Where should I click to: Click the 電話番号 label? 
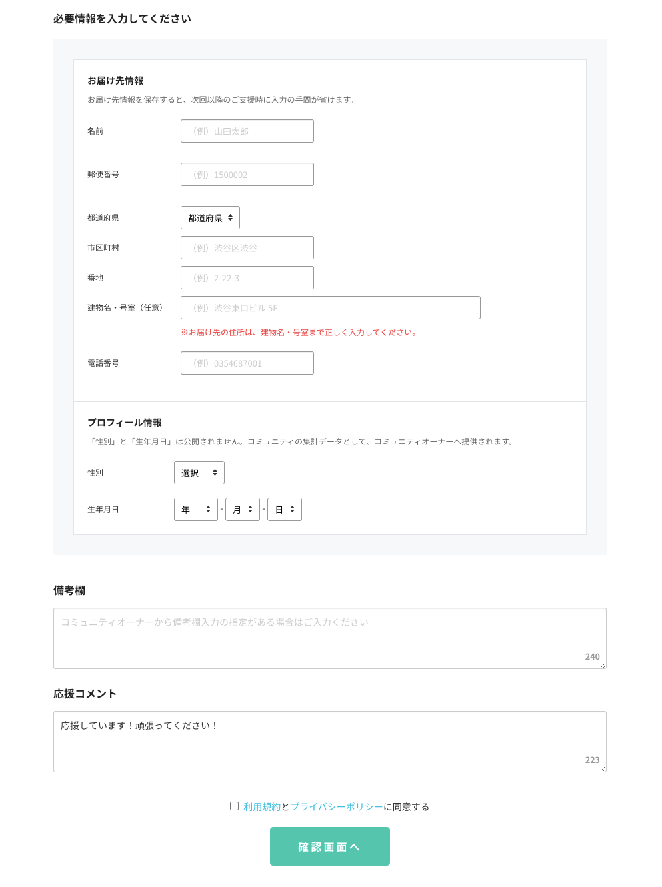(103, 363)
